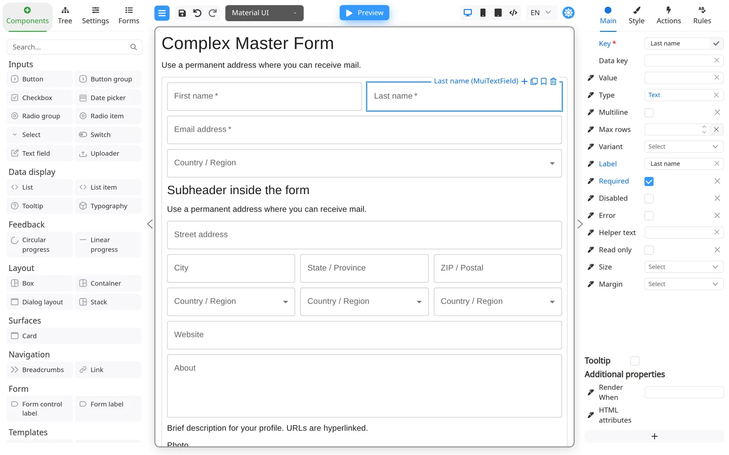Uncheck the Required checkbox
The image size is (729, 455).
point(649,181)
